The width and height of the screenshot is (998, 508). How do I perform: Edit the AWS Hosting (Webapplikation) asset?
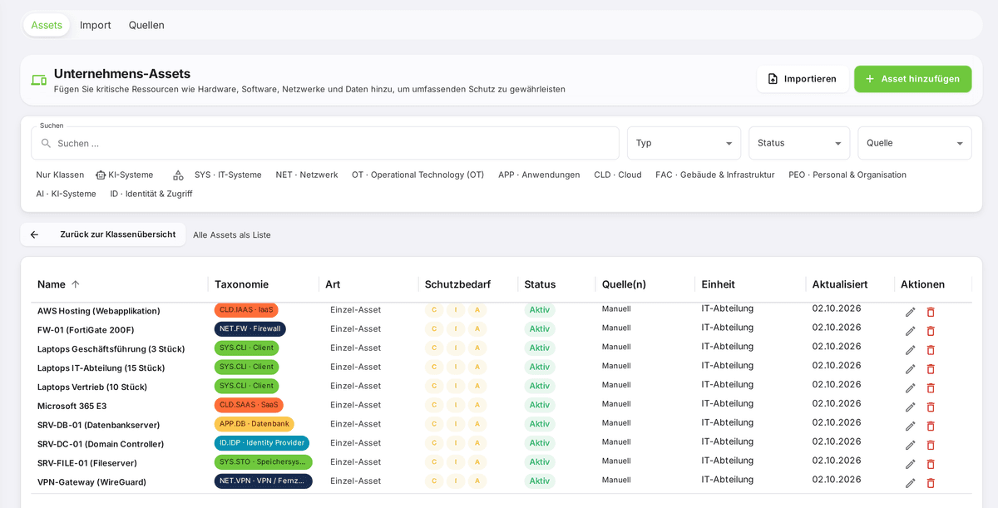click(x=910, y=312)
